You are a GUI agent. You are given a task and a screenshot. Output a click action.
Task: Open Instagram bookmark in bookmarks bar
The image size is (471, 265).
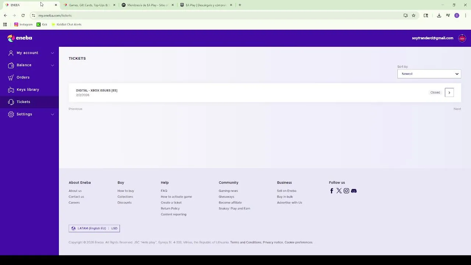point(23,24)
